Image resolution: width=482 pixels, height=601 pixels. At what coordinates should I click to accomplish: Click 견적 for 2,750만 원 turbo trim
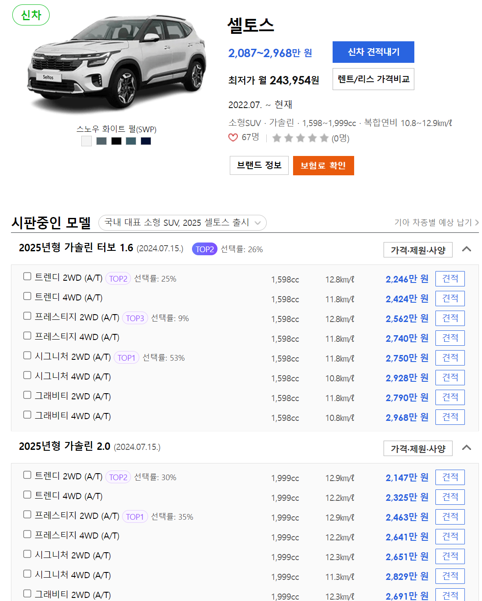pos(450,358)
